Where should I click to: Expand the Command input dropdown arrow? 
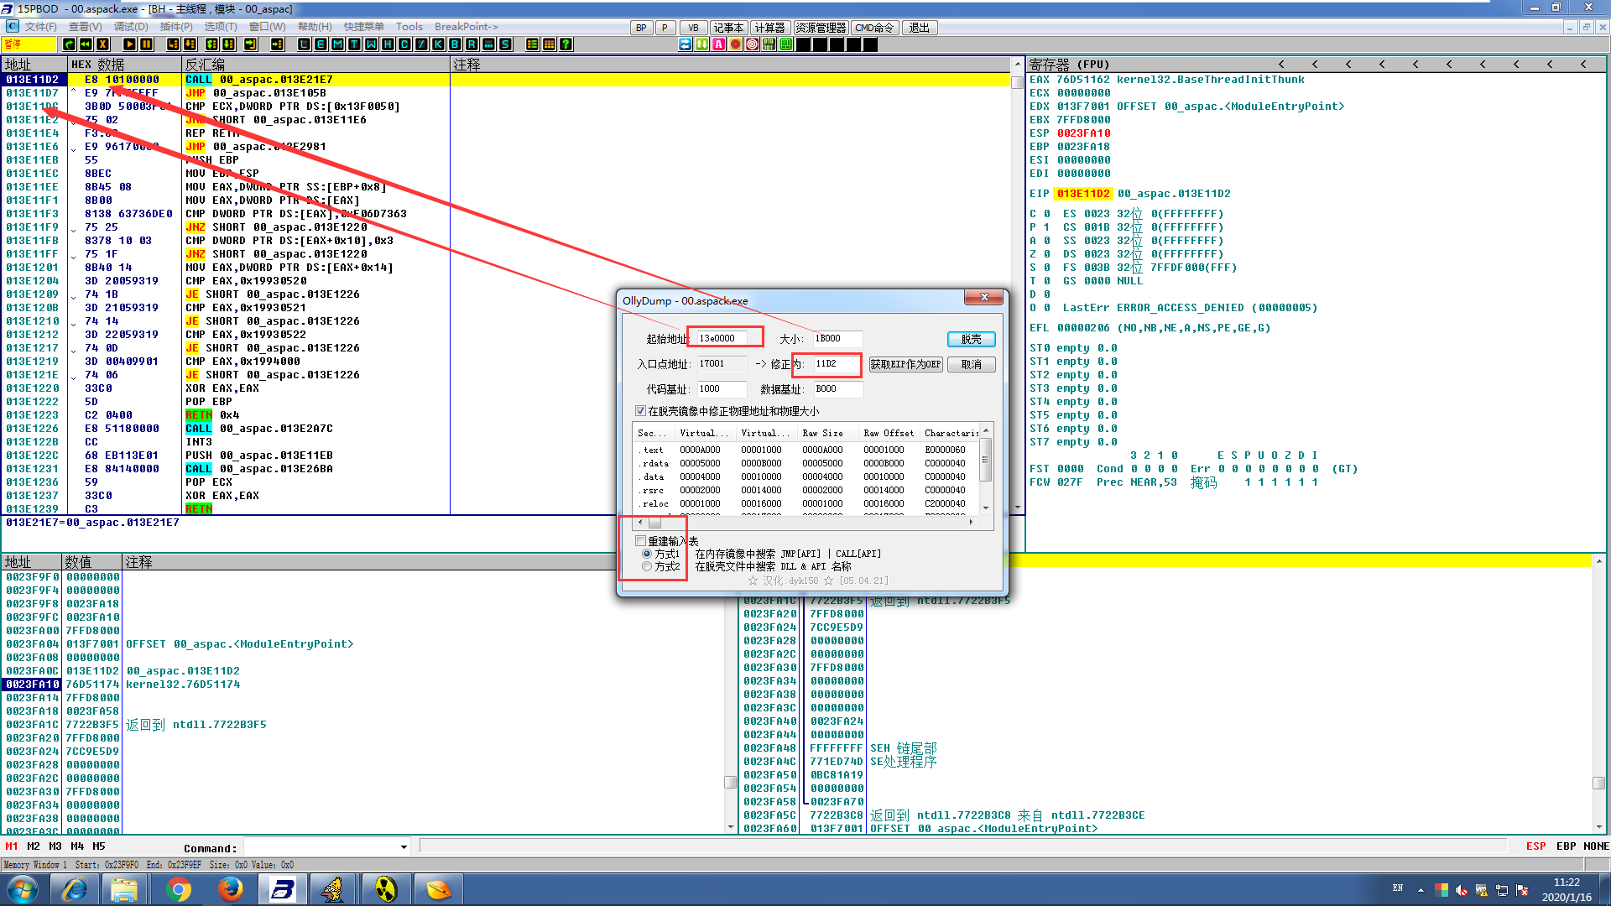(404, 847)
